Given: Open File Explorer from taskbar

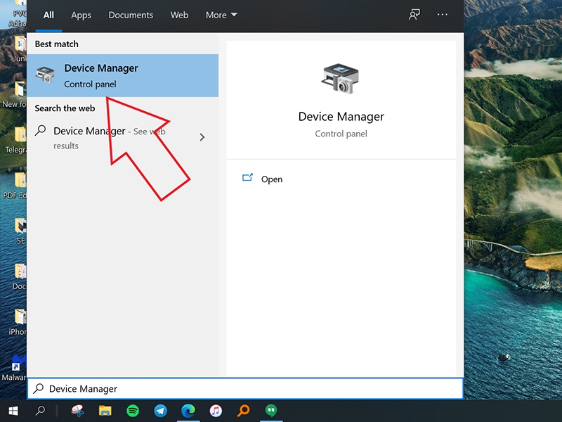Looking at the screenshot, I should pos(105,411).
